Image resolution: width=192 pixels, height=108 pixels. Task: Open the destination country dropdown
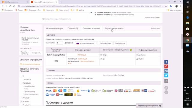(86, 43)
